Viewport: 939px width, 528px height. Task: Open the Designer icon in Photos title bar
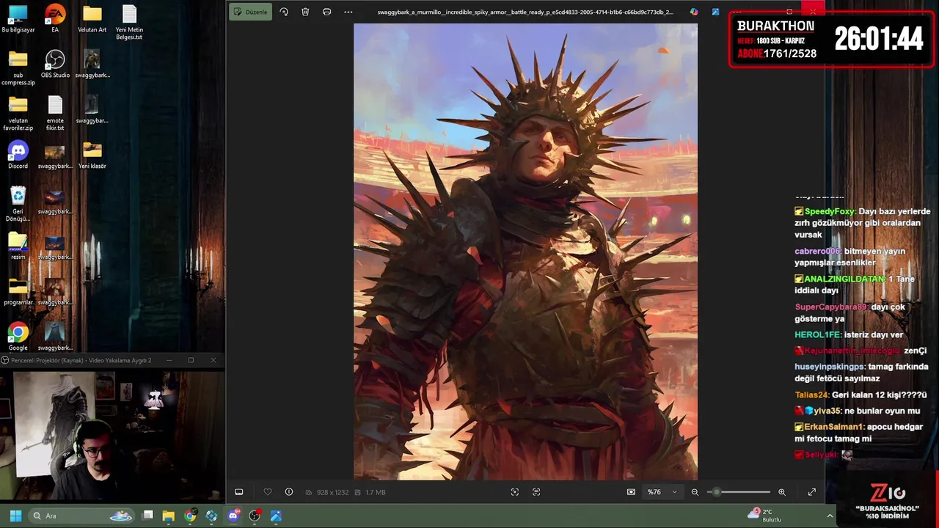tap(694, 12)
